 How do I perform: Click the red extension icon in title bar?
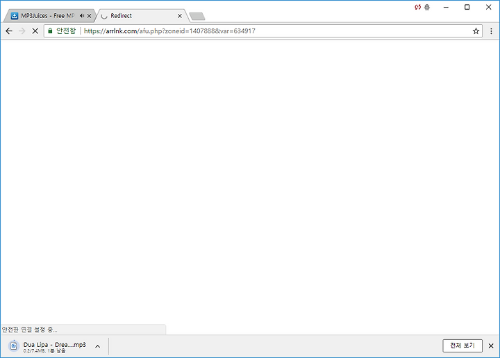(418, 7)
